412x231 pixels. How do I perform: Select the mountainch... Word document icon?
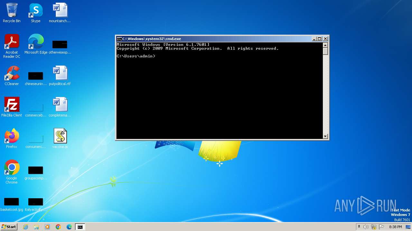tap(60, 13)
